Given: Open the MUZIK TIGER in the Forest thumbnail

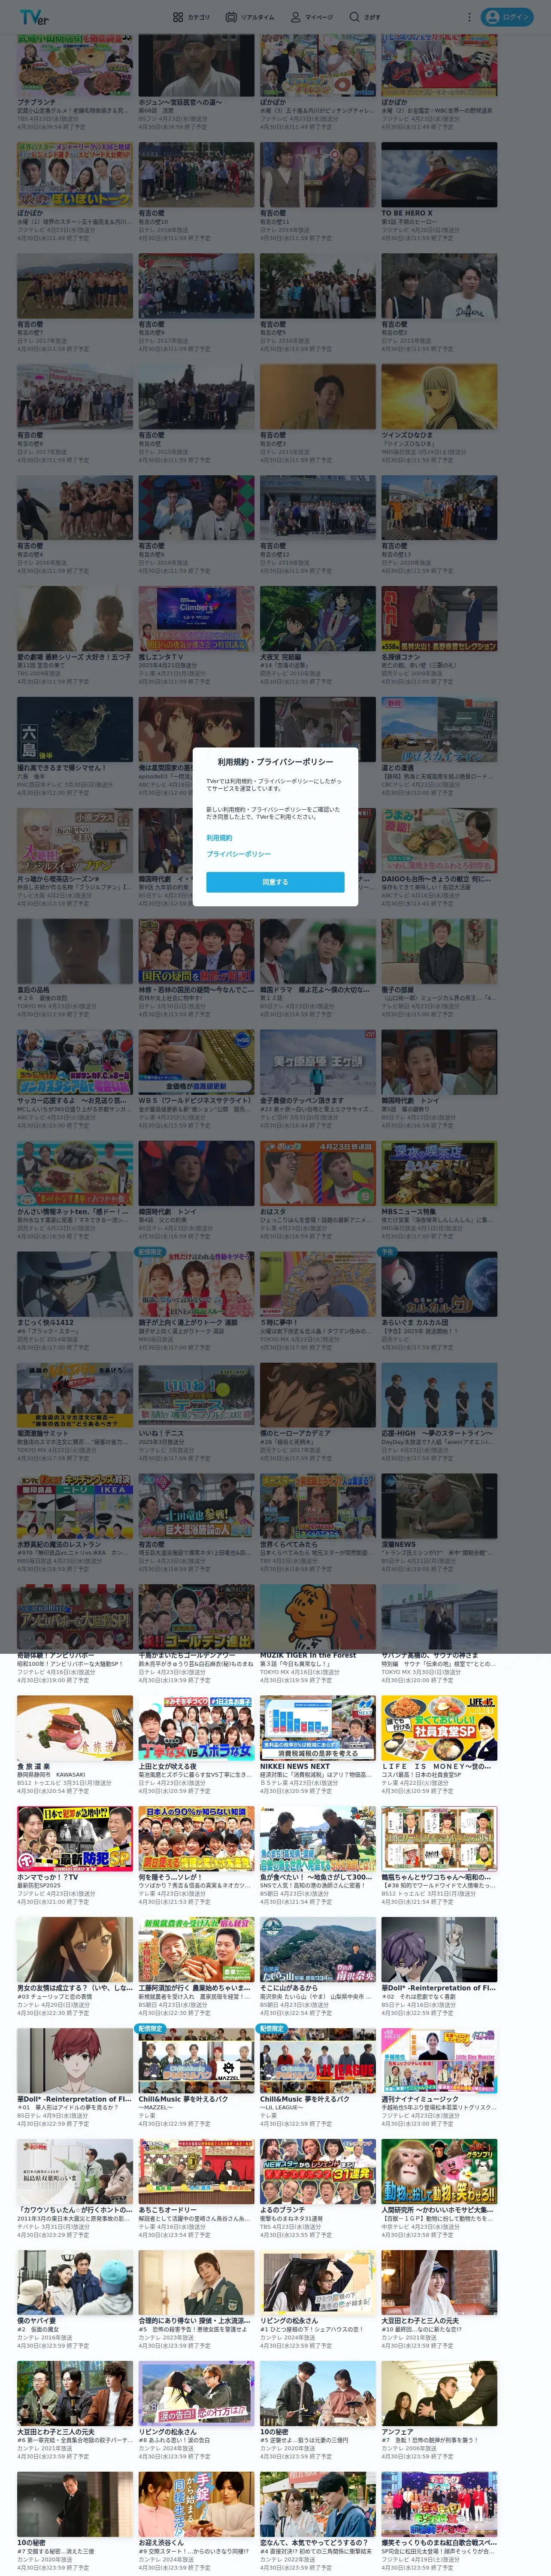Looking at the screenshot, I should pyautogui.click(x=318, y=1617).
